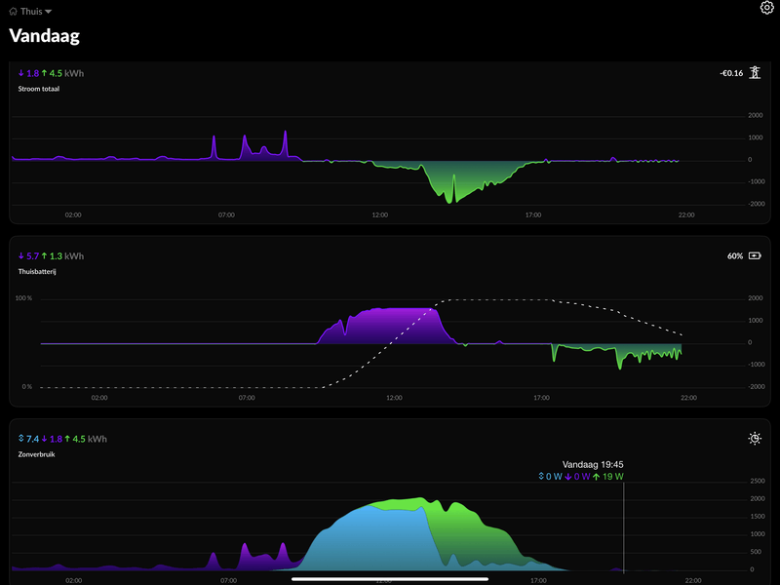Select the Vandaag page heading

coord(44,36)
